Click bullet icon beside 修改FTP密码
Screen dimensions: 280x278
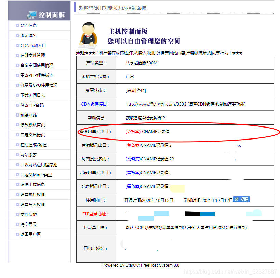click(x=17, y=105)
